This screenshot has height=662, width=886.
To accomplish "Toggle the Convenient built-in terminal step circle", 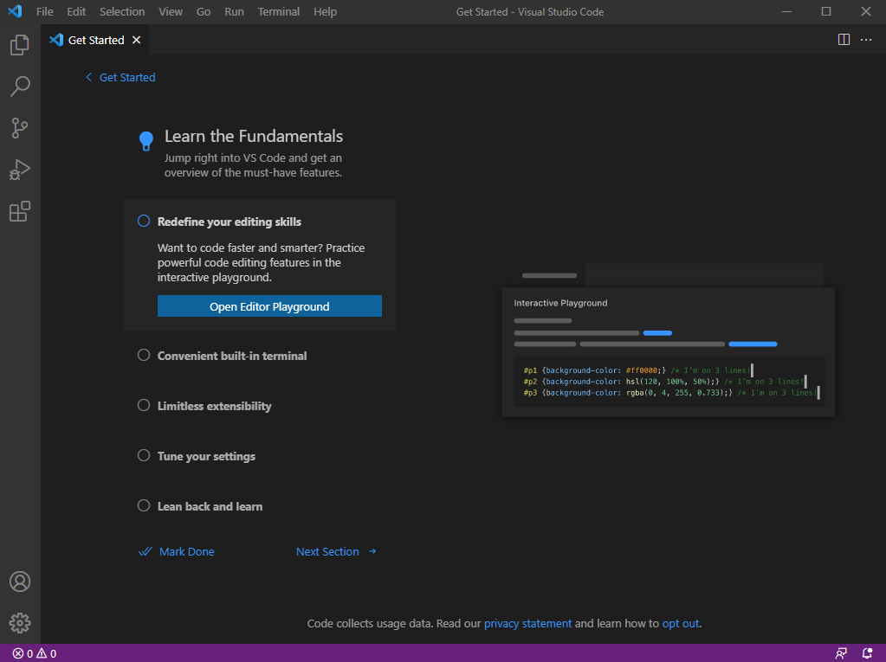I will click(x=144, y=355).
